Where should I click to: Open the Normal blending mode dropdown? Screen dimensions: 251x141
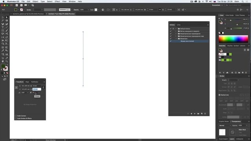pyautogui.click(x=225, y=126)
